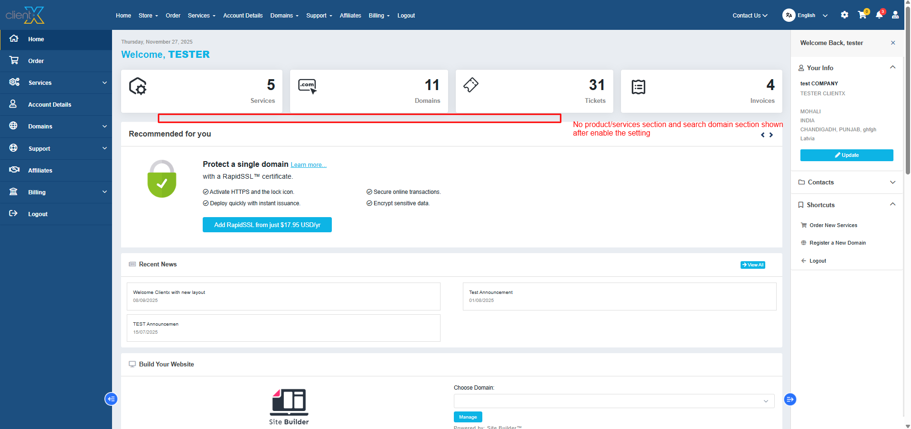Close the Welcome Back panel
This screenshot has width=911, height=429.
pyautogui.click(x=892, y=43)
